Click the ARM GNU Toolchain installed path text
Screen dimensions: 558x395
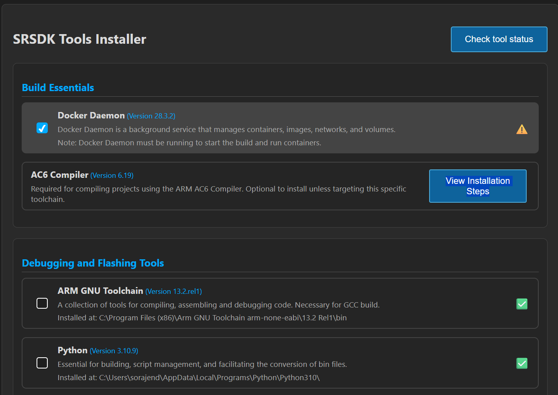[x=202, y=318]
